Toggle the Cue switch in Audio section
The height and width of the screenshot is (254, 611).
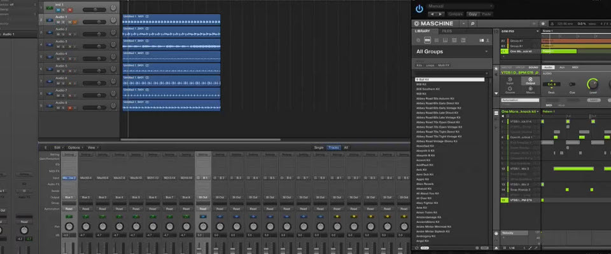tap(572, 84)
